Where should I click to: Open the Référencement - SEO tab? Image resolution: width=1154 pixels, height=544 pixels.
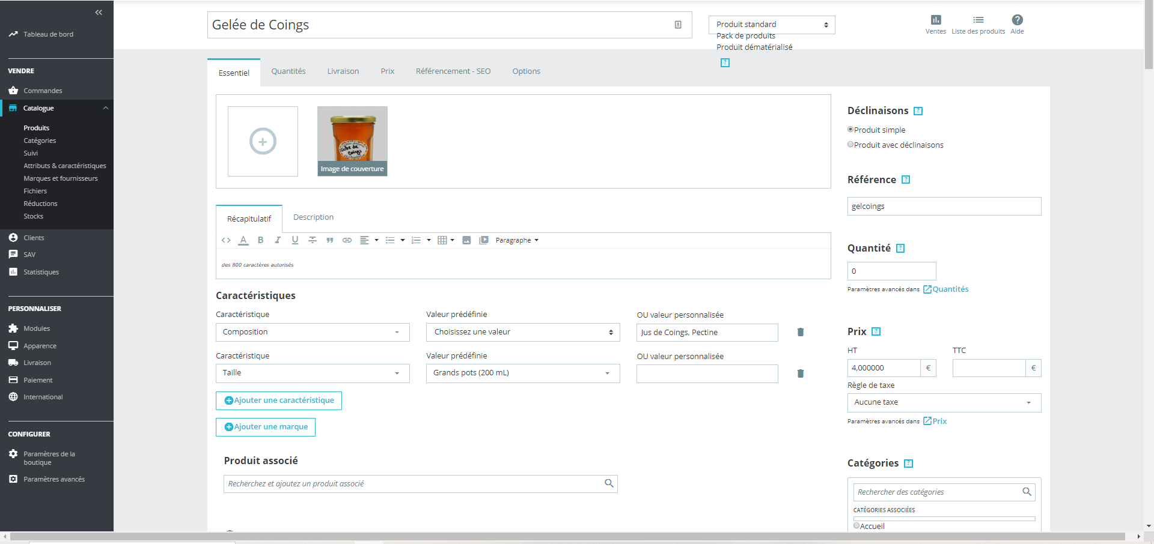pos(453,71)
